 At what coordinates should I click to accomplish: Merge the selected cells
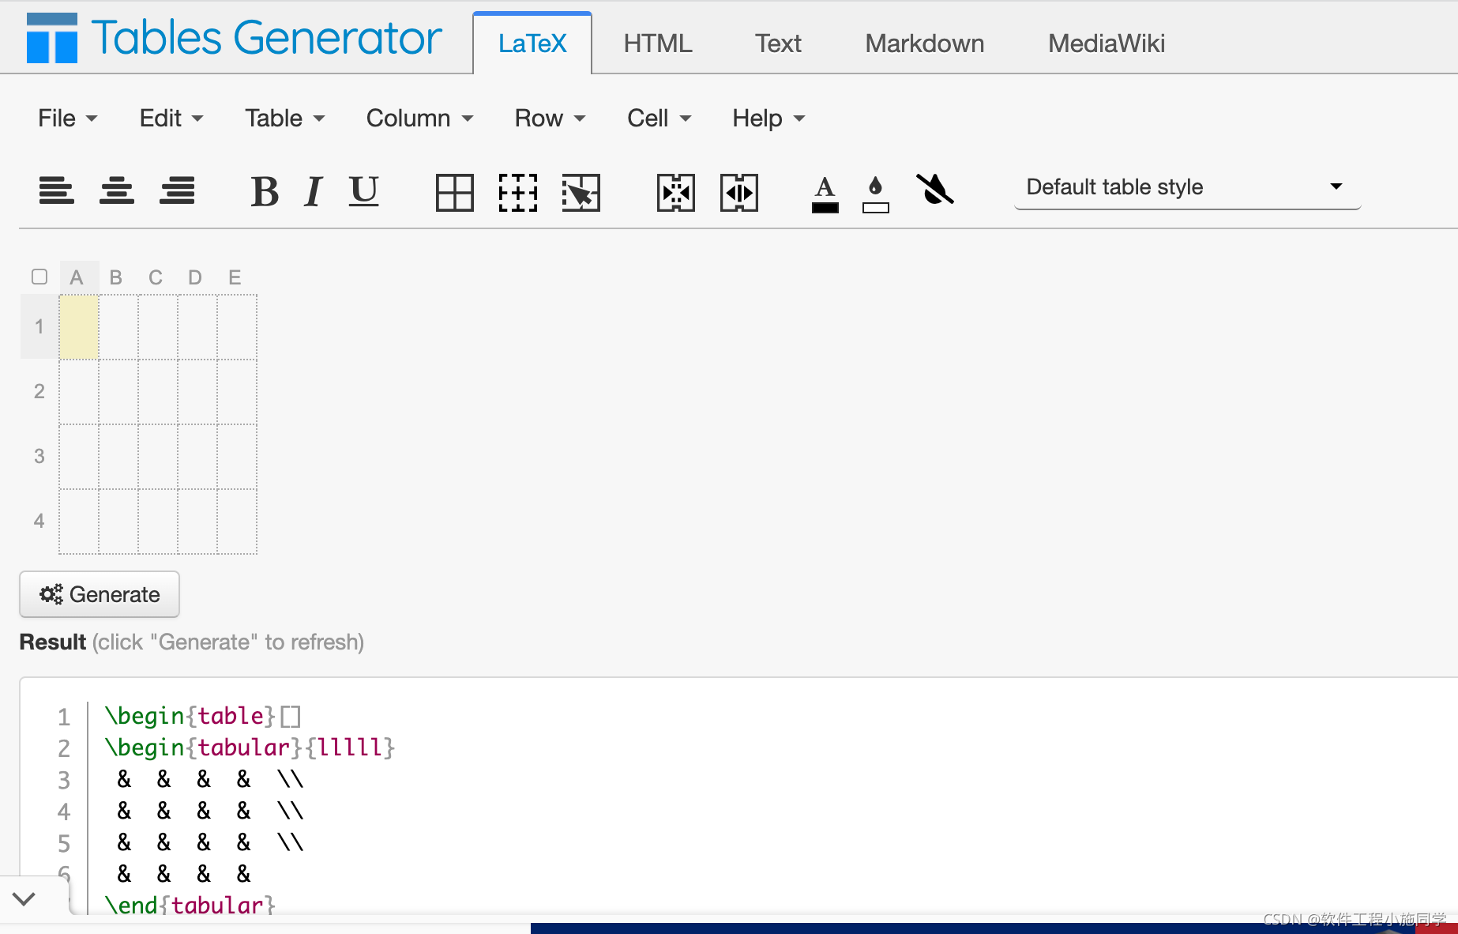(x=676, y=193)
